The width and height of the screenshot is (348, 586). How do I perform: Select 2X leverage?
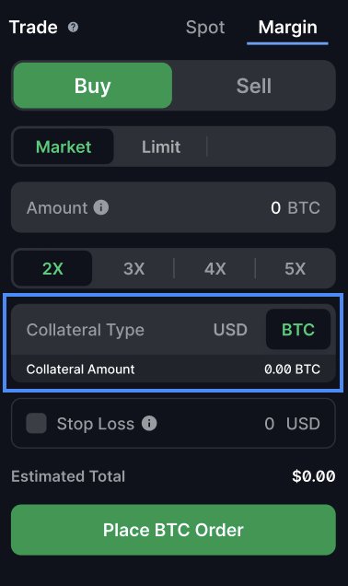[x=52, y=268]
